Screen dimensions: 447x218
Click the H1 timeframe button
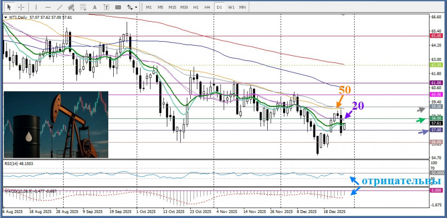(x=196, y=7)
